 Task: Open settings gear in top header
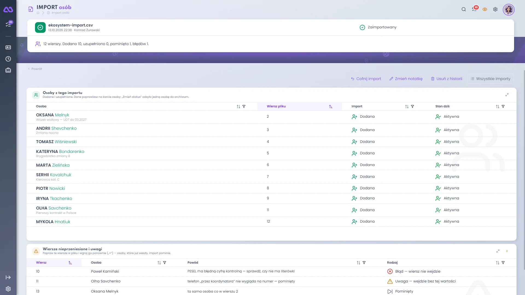click(x=495, y=9)
